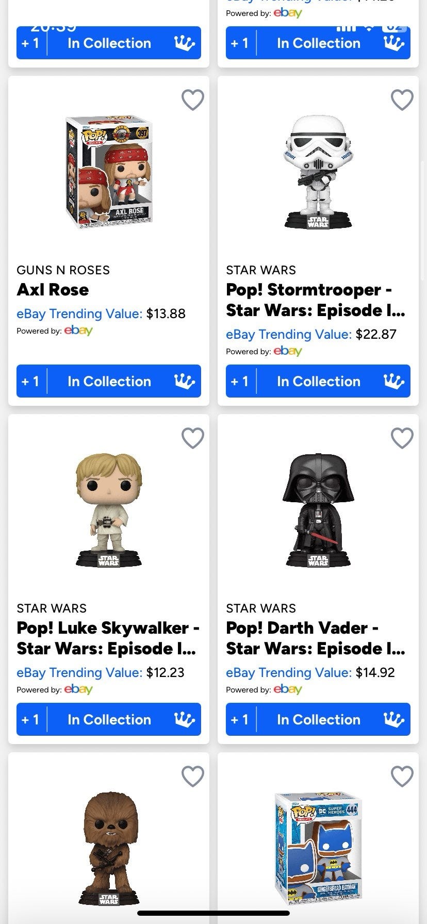Favorite the Chewbacca Pop with heart
Screen dimensions: 427x924
tap(193, 777)
